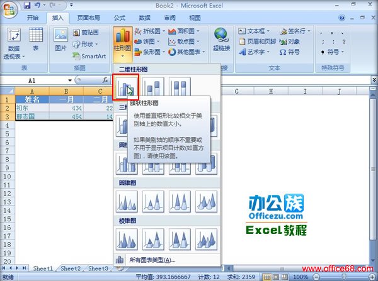The height and width of the screenshot is (281, 378).
Task: Insert a 表 table
Action: pyautogui.click(x=36, y=40)
